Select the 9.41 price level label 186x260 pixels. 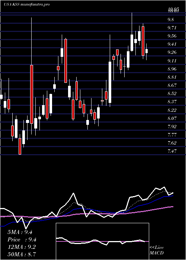click(172, 44)
